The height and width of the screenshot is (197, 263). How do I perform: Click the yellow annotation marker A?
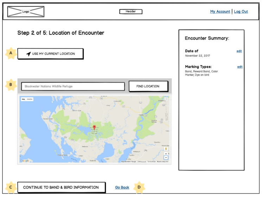pyautogui.click(x=11, y=53)
